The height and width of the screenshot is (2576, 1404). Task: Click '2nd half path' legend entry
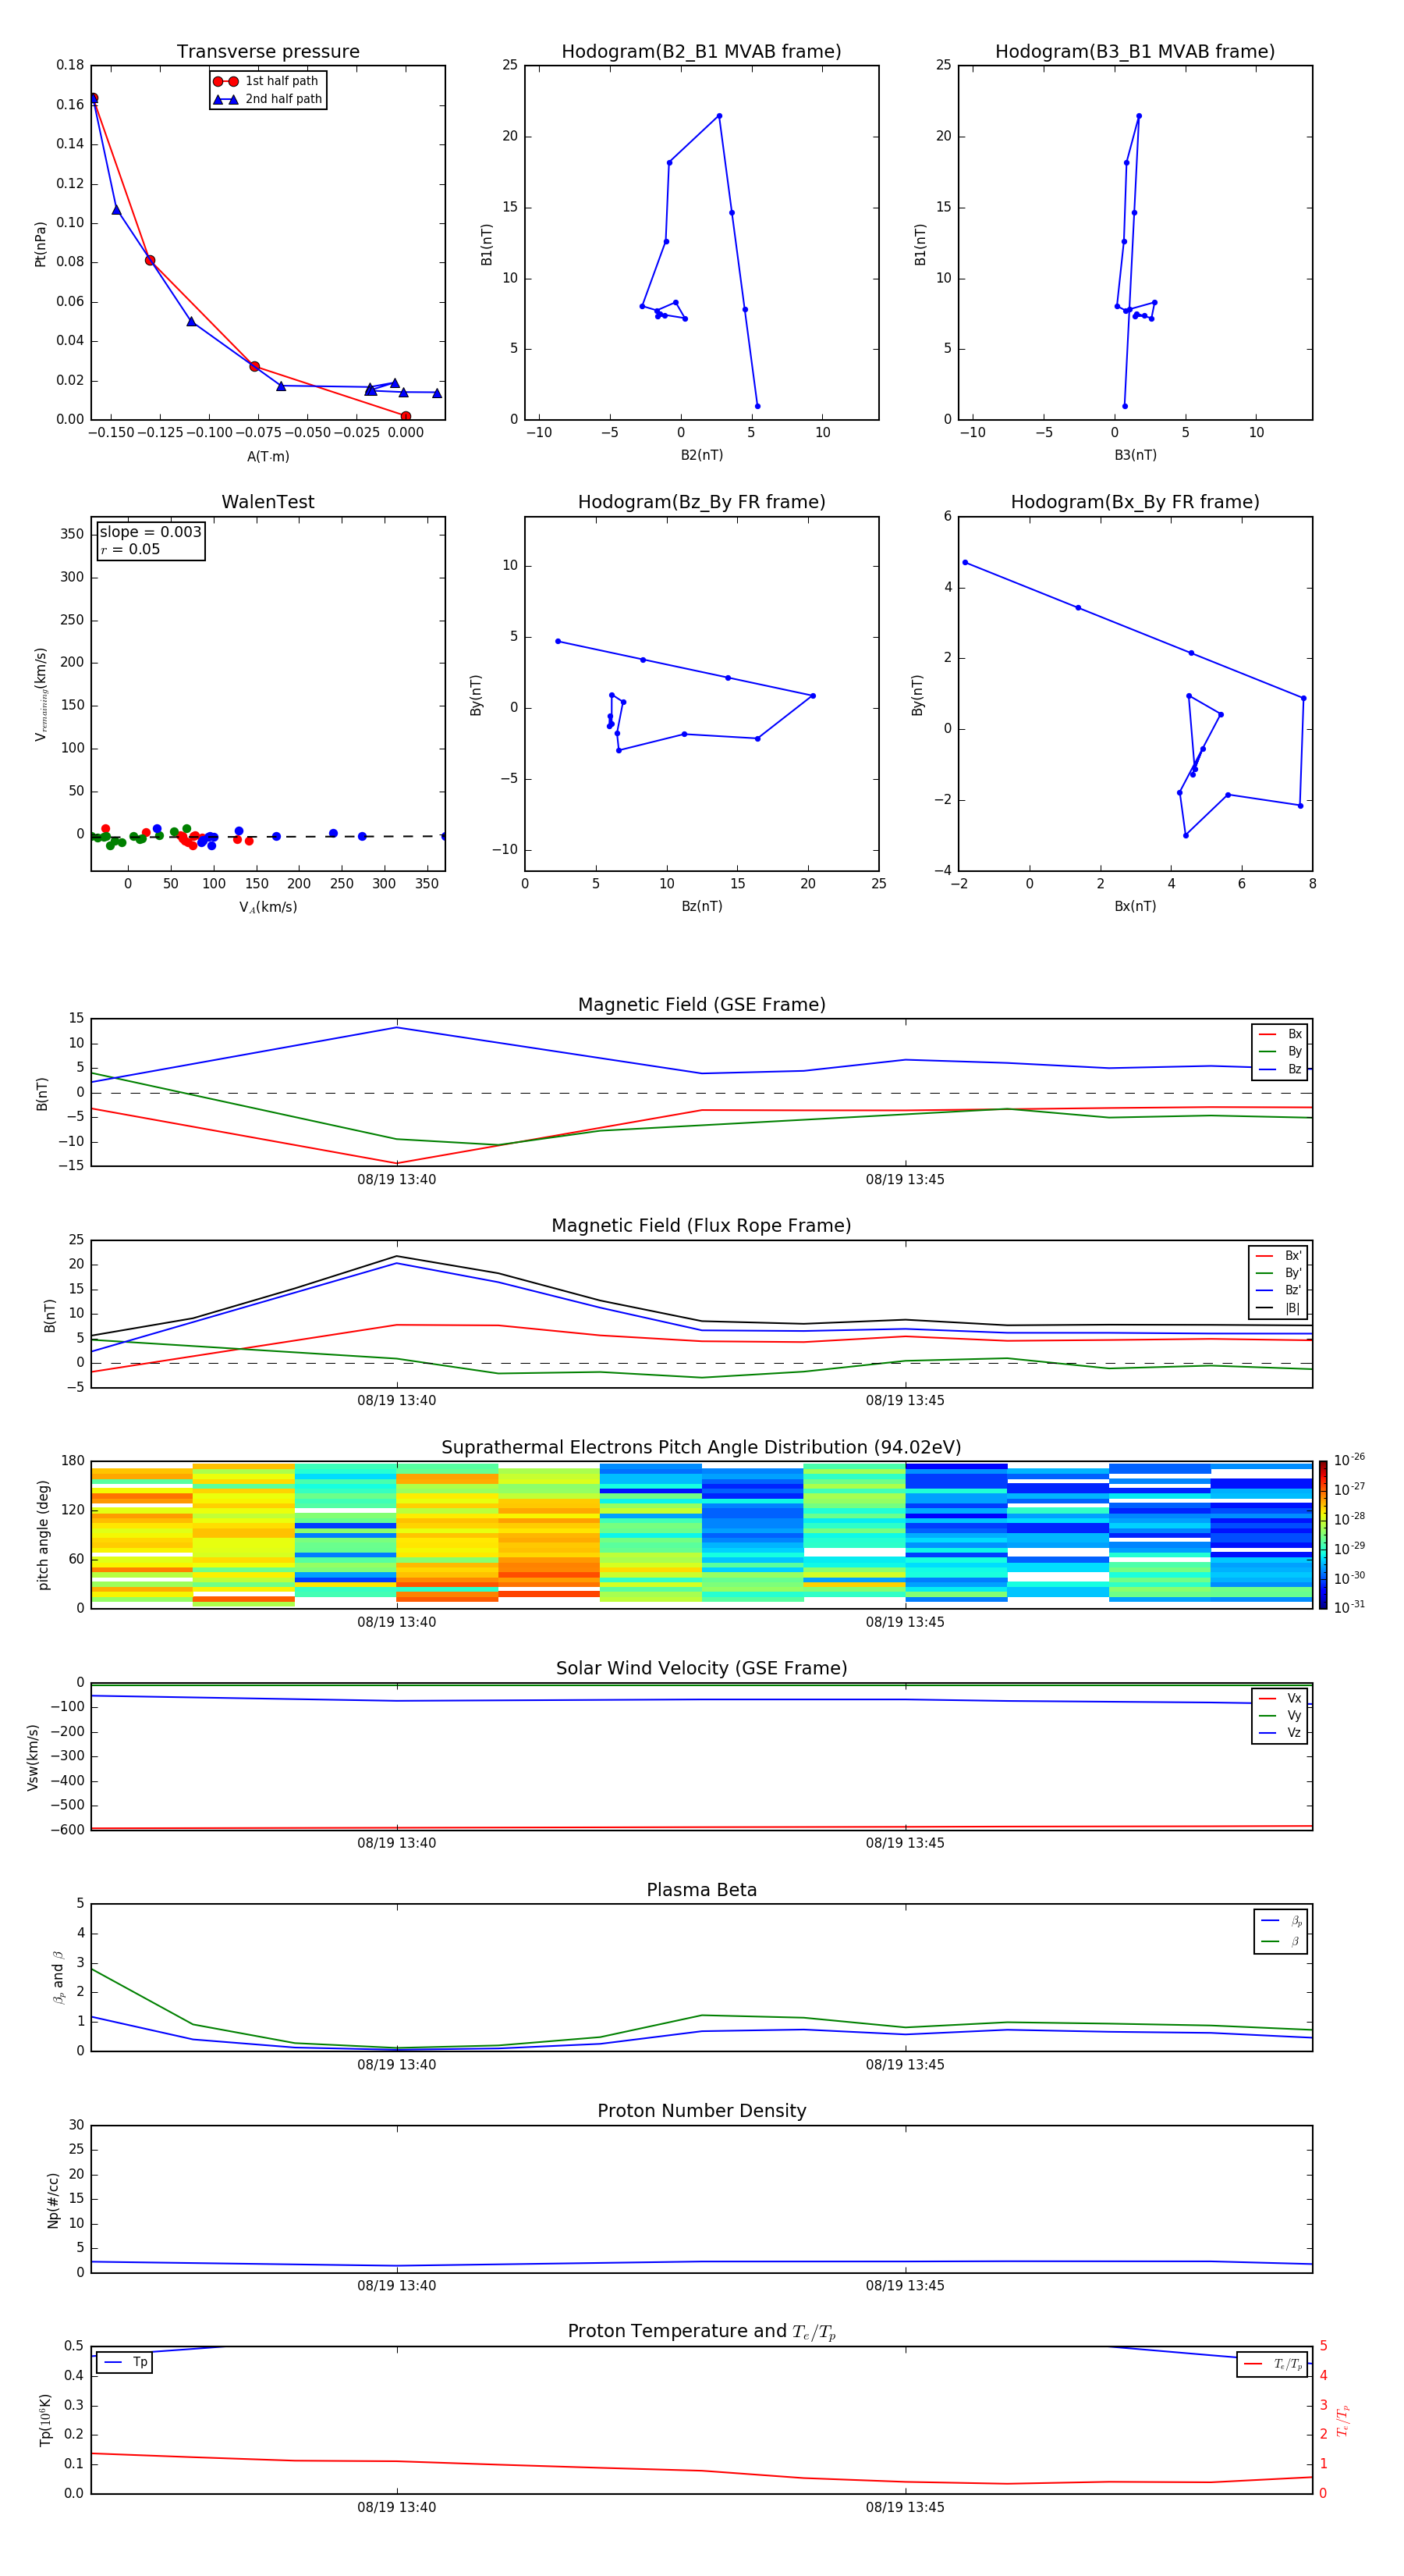pos(268,99)
